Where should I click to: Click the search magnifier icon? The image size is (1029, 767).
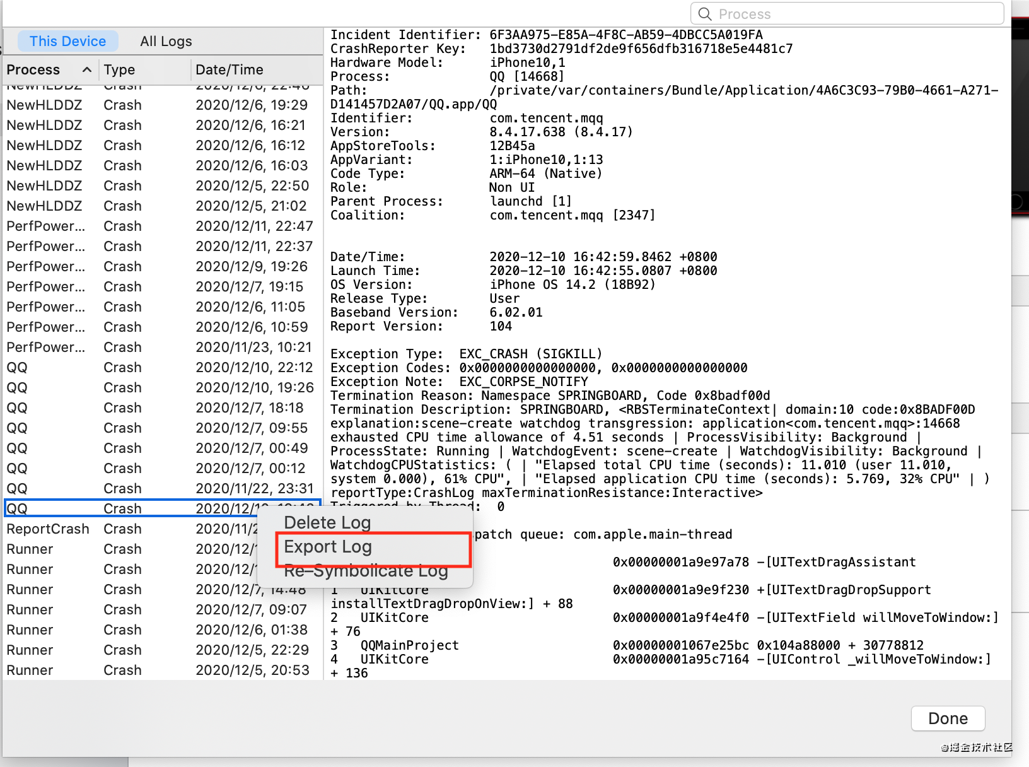(x=705, y=14)
